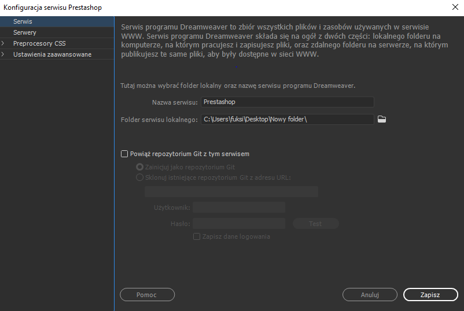
Task: Switch to the Serwery category
Action: tap(57, 32)
